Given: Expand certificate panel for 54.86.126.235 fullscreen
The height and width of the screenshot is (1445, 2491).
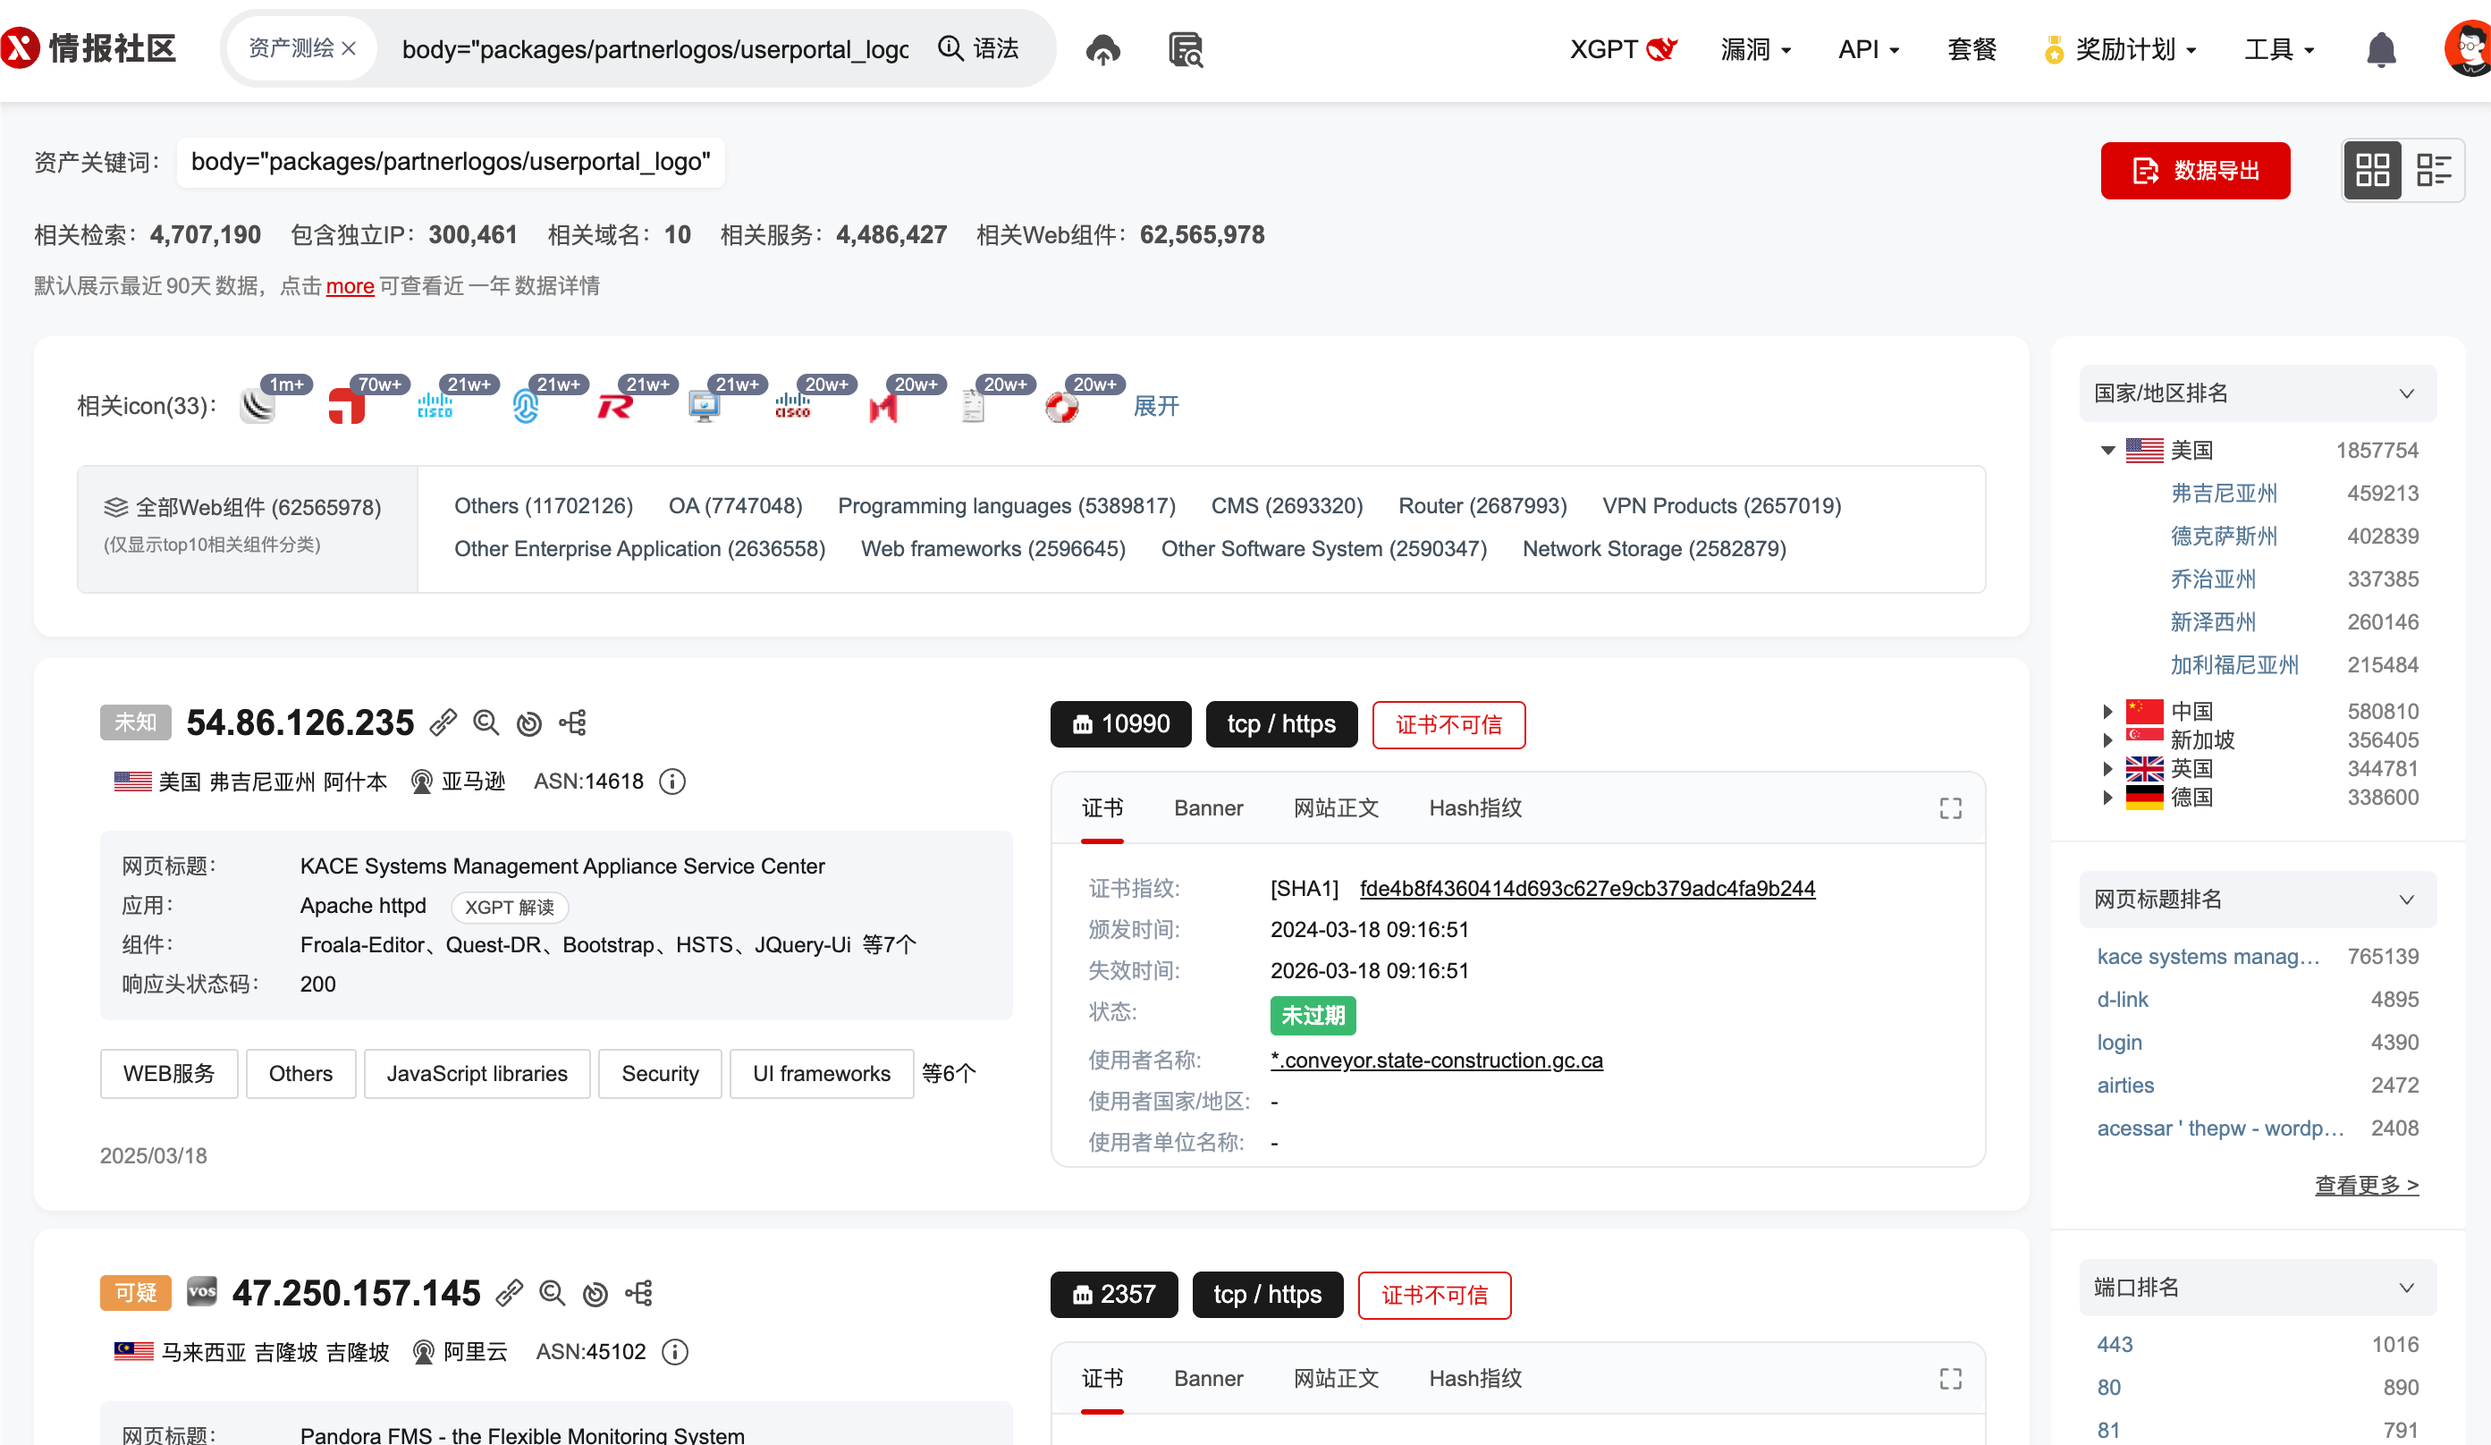Looking at the screenshot, I should point(1950,808).
